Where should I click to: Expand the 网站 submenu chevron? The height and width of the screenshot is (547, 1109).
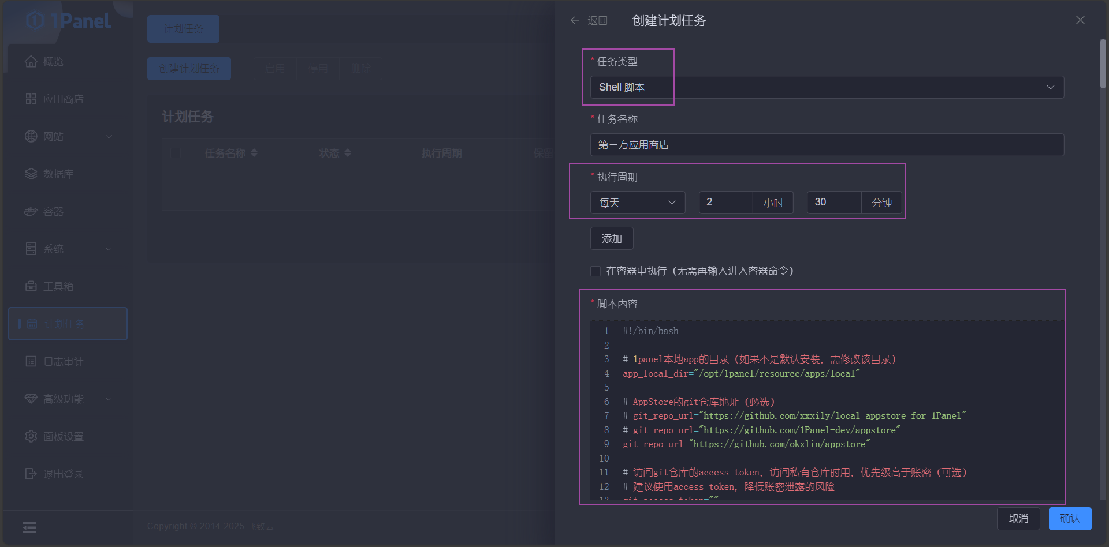tap(109, 137)
